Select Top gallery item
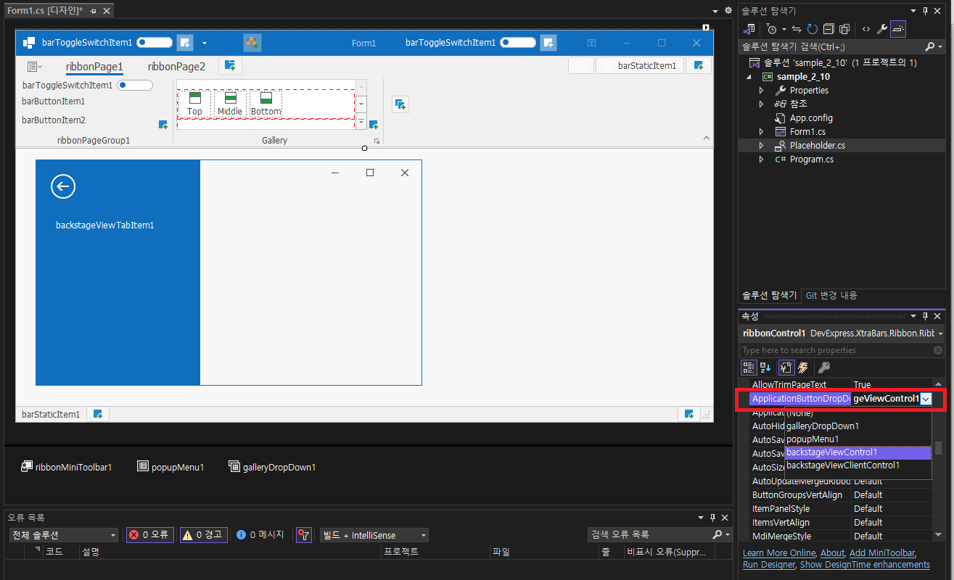954x580 pixels. click(x=194, y=104)
